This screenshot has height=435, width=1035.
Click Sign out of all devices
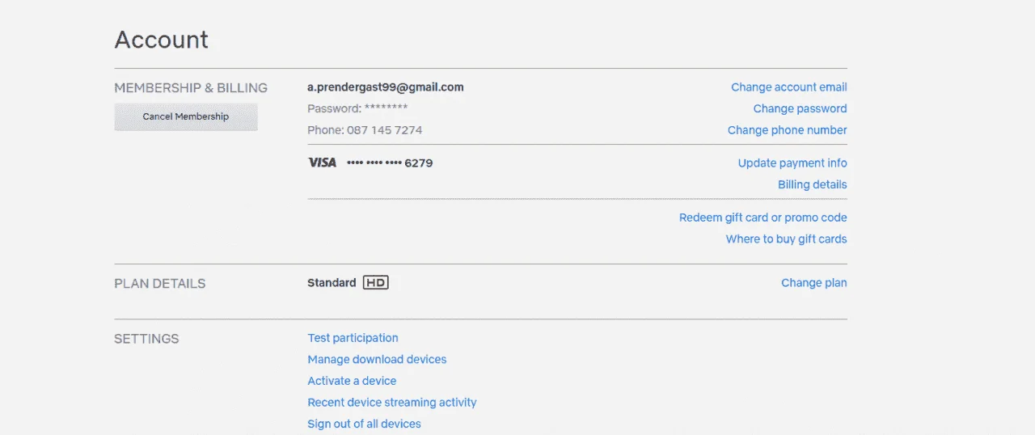point(364,424)
